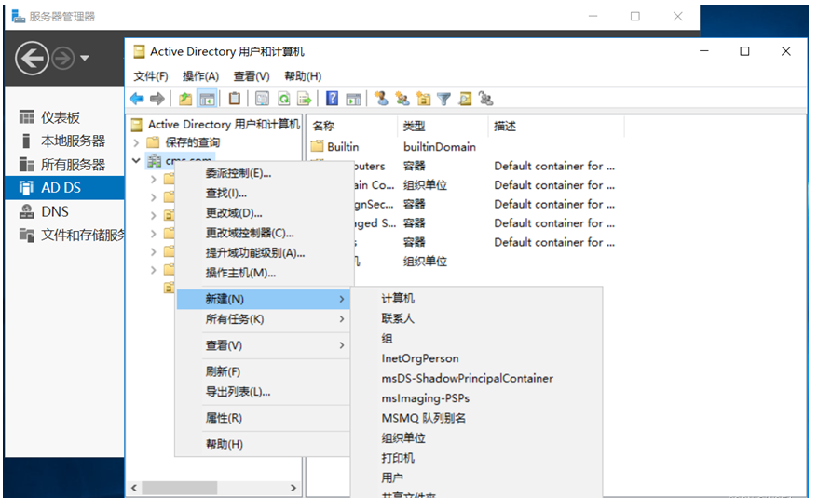
Task: Click the clipboard toolbar icon
Action: click(235, 99)
